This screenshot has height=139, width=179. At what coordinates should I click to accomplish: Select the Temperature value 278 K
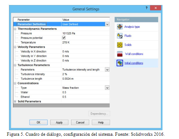tap(66, 42)
